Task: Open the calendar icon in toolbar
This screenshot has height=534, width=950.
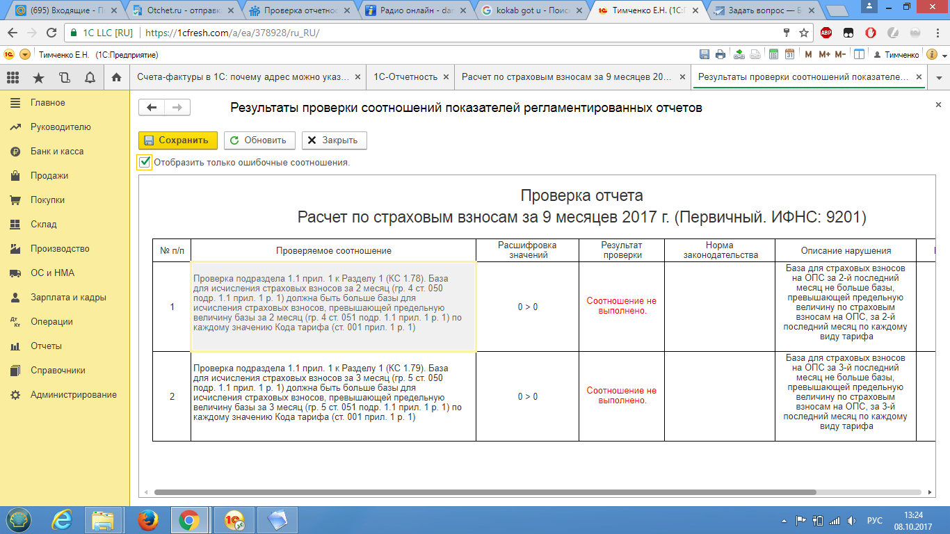Action: (790, 55)
